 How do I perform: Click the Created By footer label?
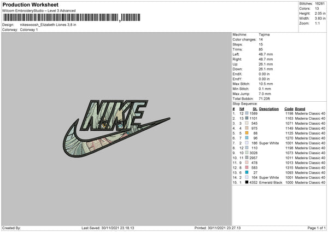[x=11, y=228]
